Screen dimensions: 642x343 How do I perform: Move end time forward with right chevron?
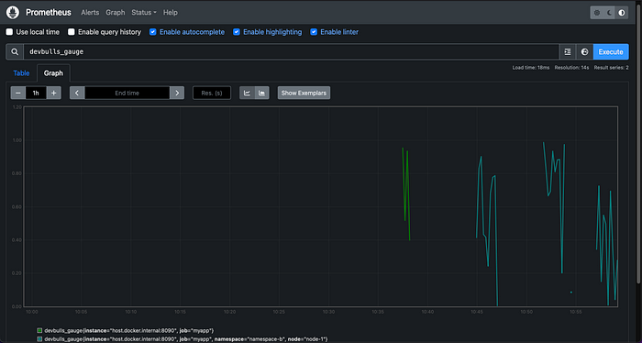tap(177, 93)
